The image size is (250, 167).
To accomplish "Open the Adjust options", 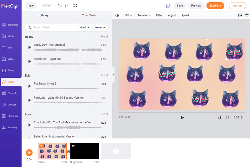I will pos(172,15).
